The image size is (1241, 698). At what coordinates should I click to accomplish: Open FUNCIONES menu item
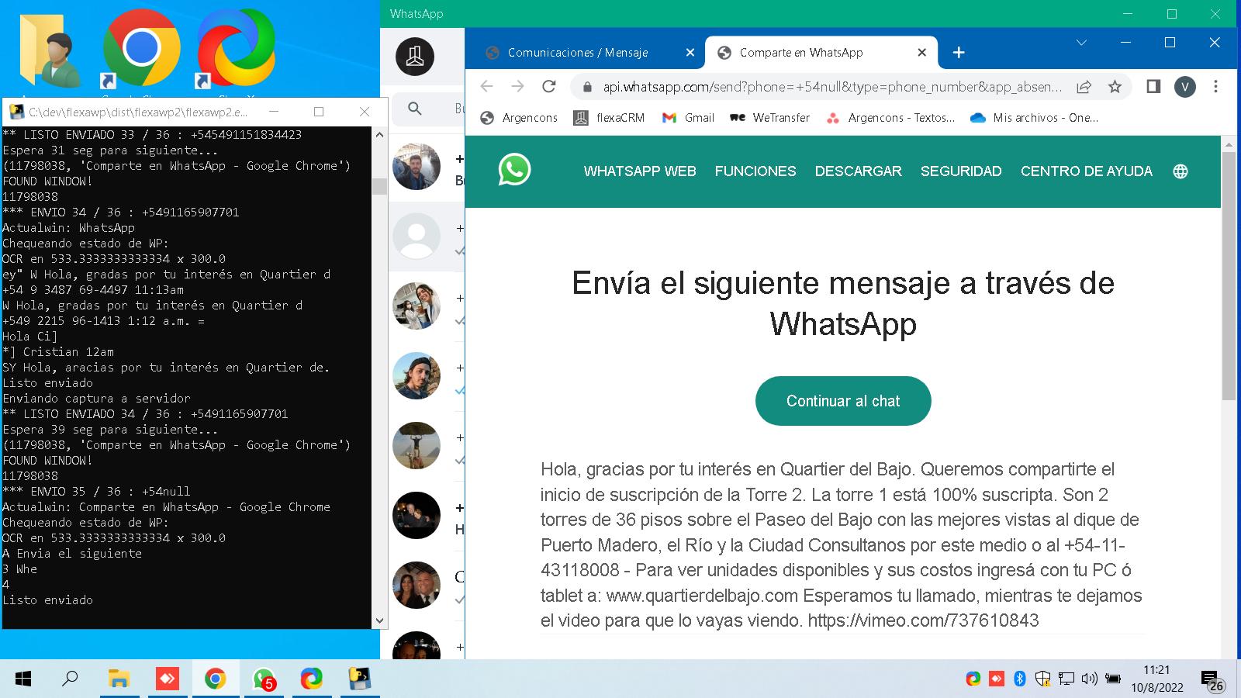(755, 171)
